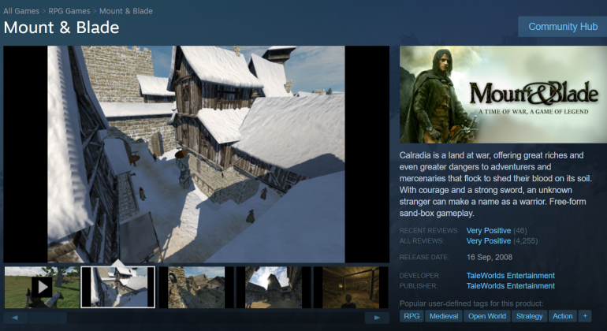Open the Community Hub
607x331 pixels.
click(x=562, y=26)
